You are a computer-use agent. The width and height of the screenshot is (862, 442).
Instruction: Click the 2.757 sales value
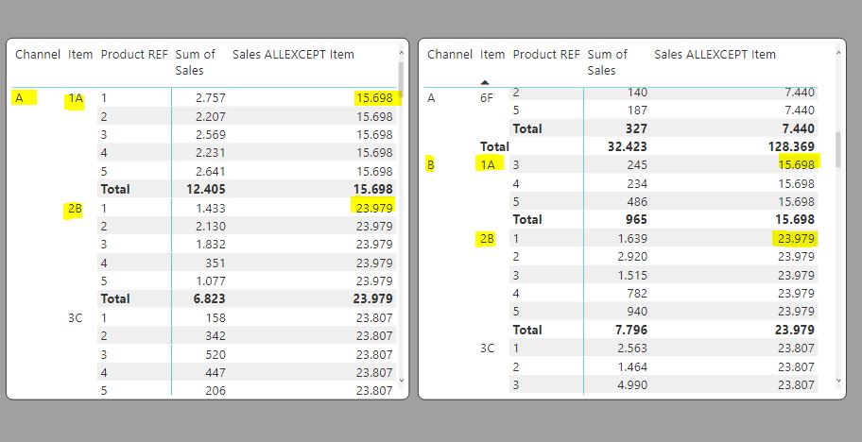click(211, 98)
